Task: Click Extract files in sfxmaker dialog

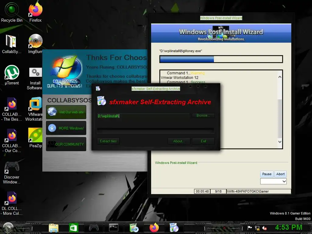Action: 108,141
